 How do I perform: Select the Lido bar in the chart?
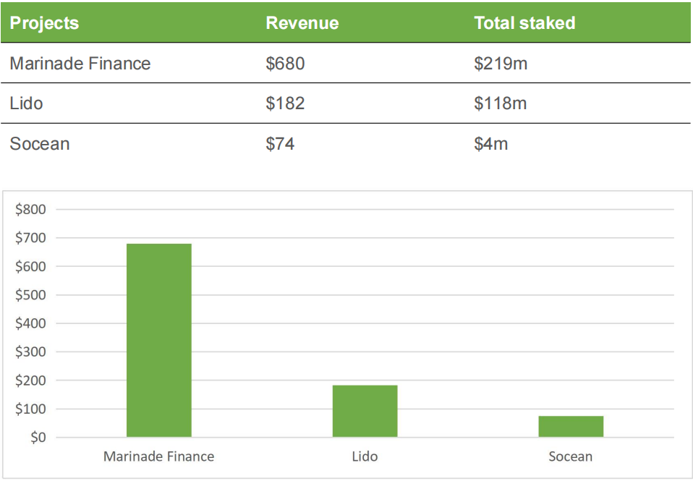[x=365, y=411]
